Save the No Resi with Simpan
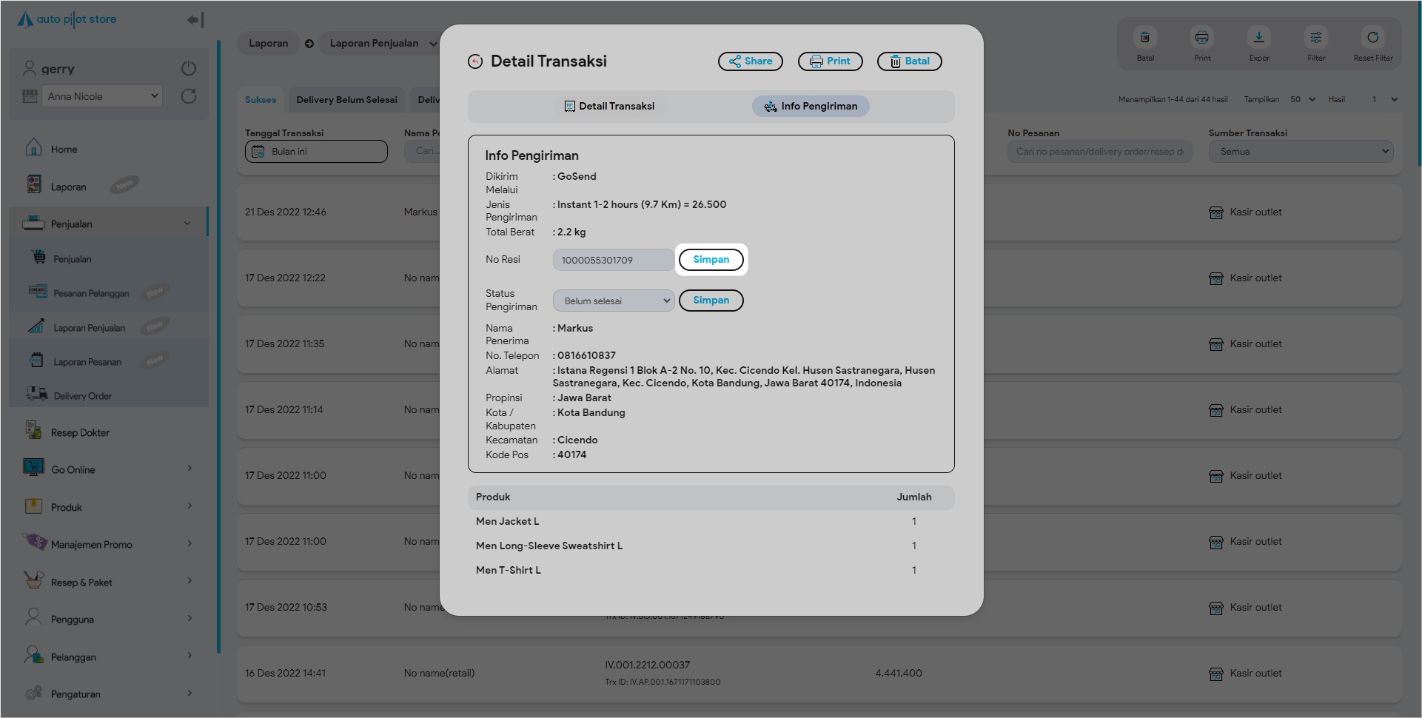The image size is (1422, 718). tap(711, 260)
